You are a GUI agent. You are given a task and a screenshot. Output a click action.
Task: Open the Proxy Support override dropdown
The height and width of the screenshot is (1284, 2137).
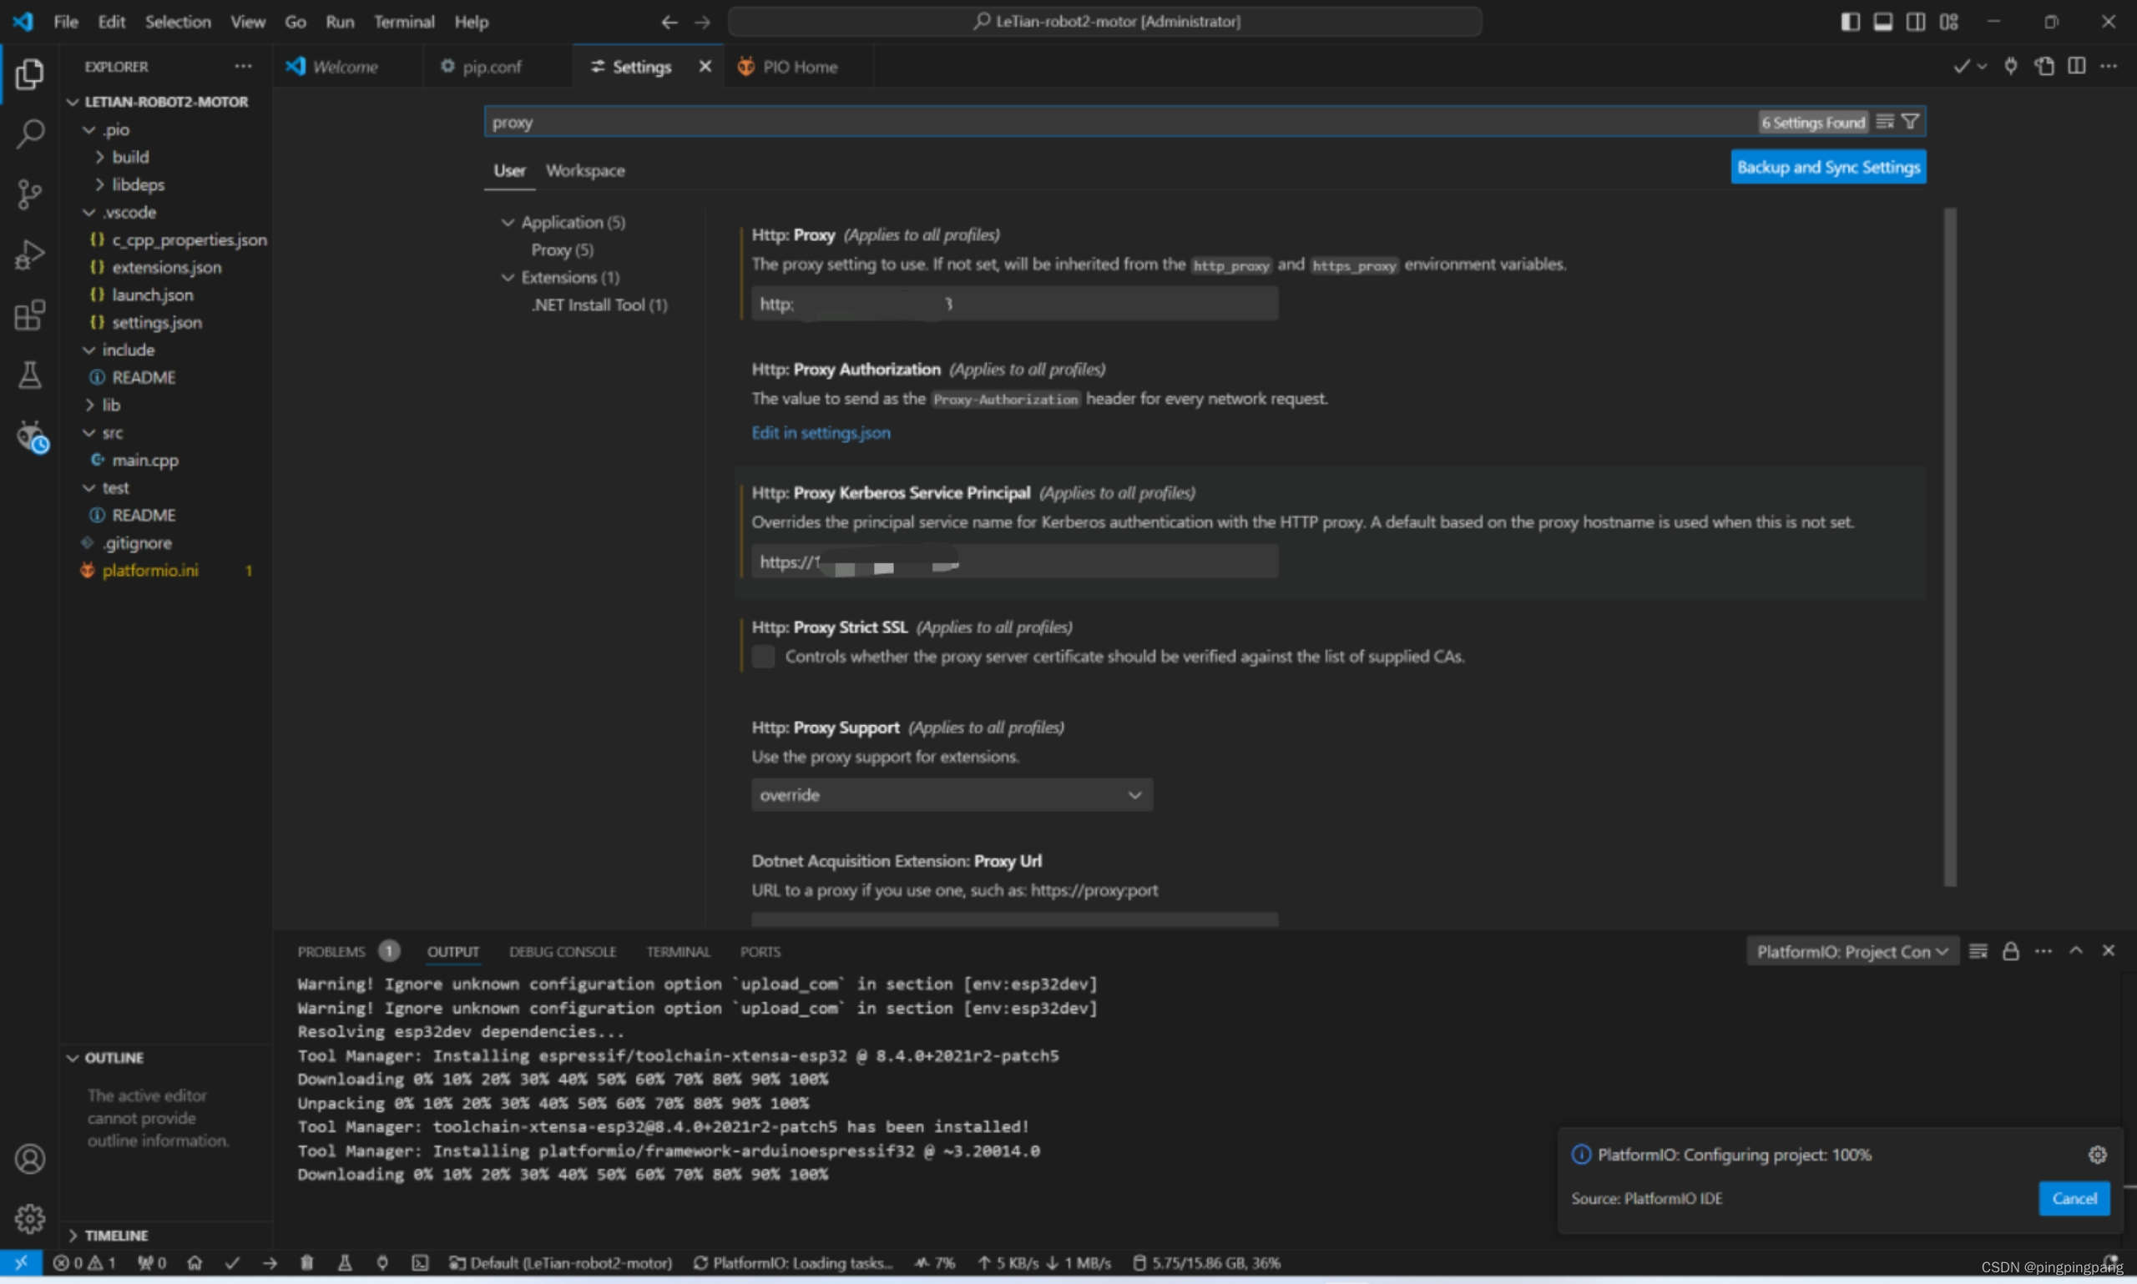click(950, 793)
